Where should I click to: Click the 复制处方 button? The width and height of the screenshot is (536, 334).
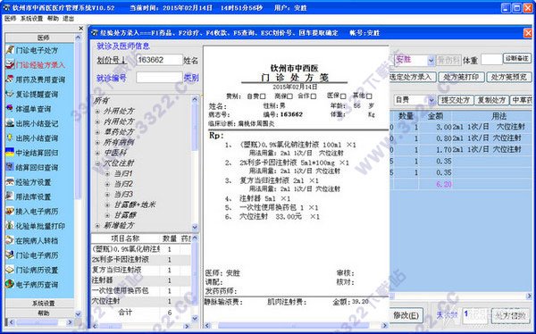tap(491, 100)
